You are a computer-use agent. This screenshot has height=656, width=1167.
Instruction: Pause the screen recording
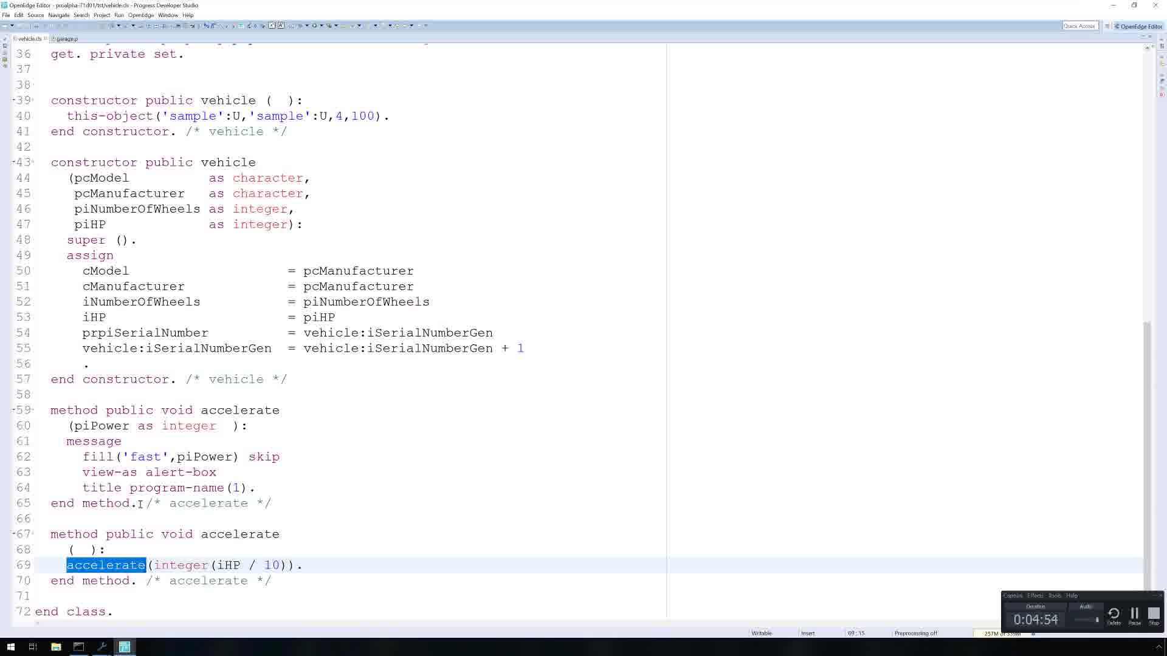point(1134,616)
